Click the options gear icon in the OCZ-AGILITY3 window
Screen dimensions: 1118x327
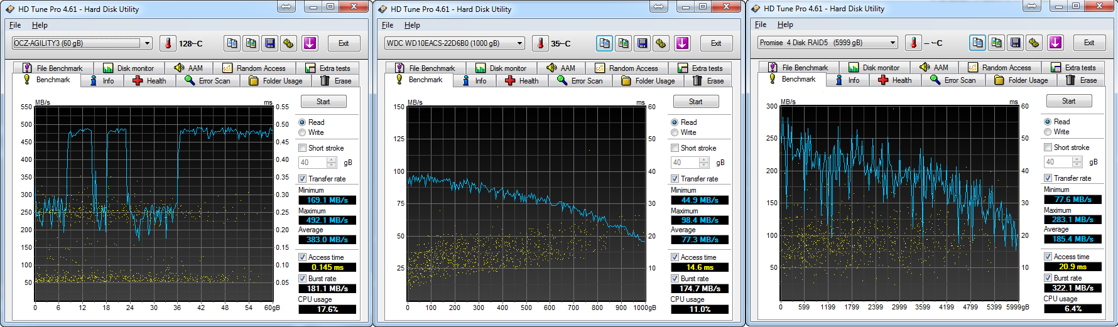(x=288, y=43)
